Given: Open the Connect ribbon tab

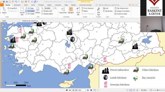Looking at the screenshot, I should (x=58, y=5).
